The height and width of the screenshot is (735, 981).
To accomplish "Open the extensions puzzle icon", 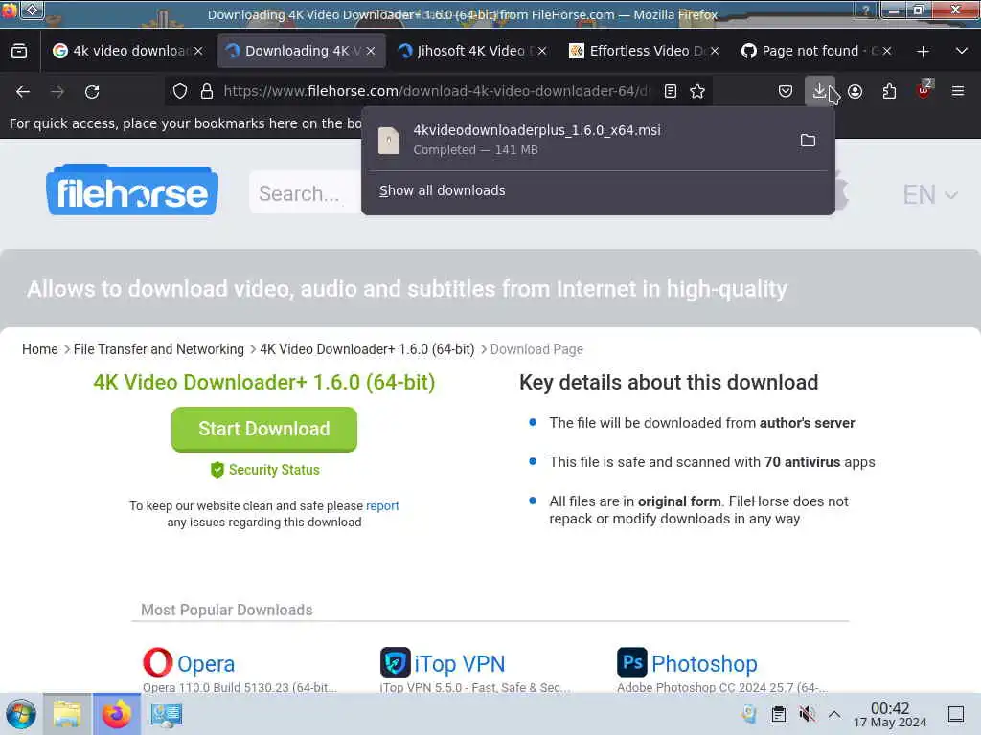I will [x=889, y=91].
